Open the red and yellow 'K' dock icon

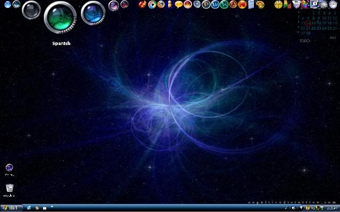tap(242, 5)
